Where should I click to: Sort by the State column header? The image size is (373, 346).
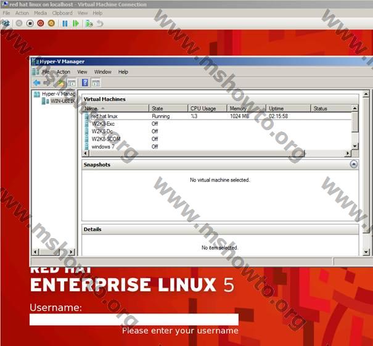coord(168,109)
